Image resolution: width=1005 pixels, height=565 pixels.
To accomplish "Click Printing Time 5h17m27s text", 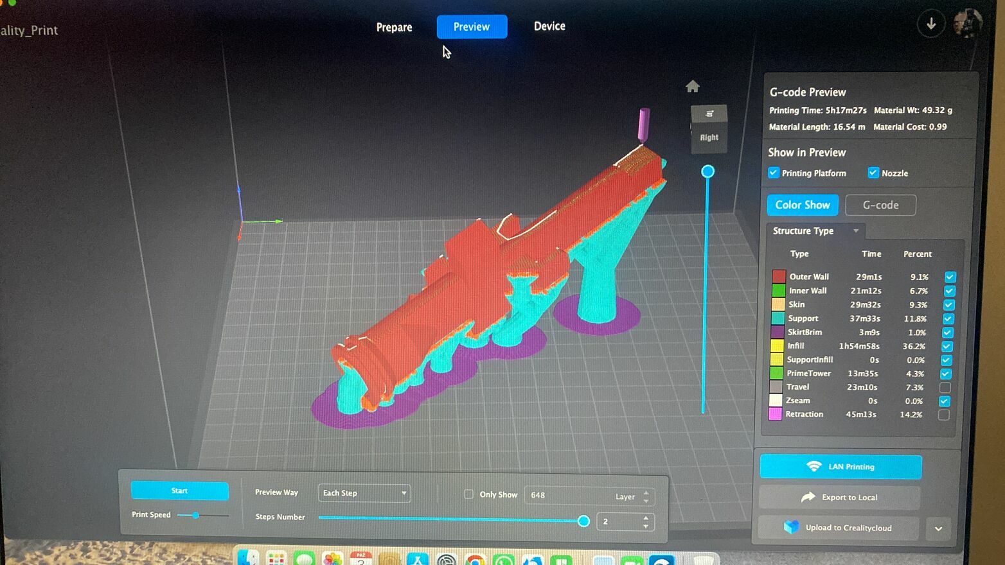I will (818, 110).
